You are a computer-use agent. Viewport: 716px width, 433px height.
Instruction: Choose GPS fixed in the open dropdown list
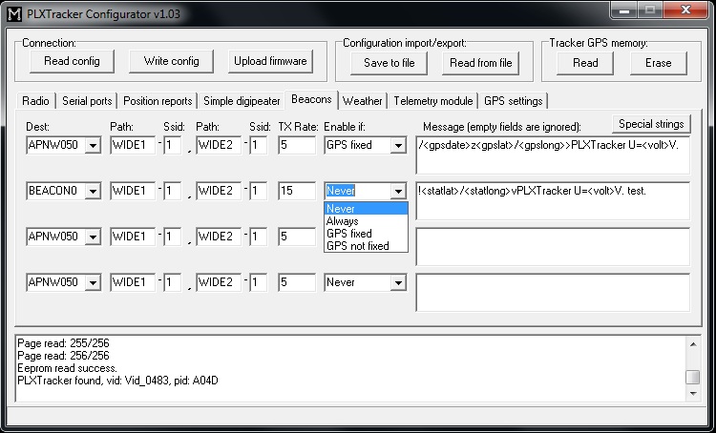coord(366,233)
